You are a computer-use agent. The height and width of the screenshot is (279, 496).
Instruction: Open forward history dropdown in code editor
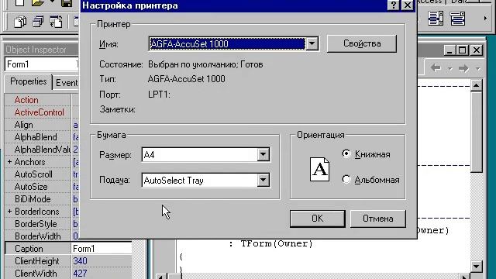tap(477, 68)
